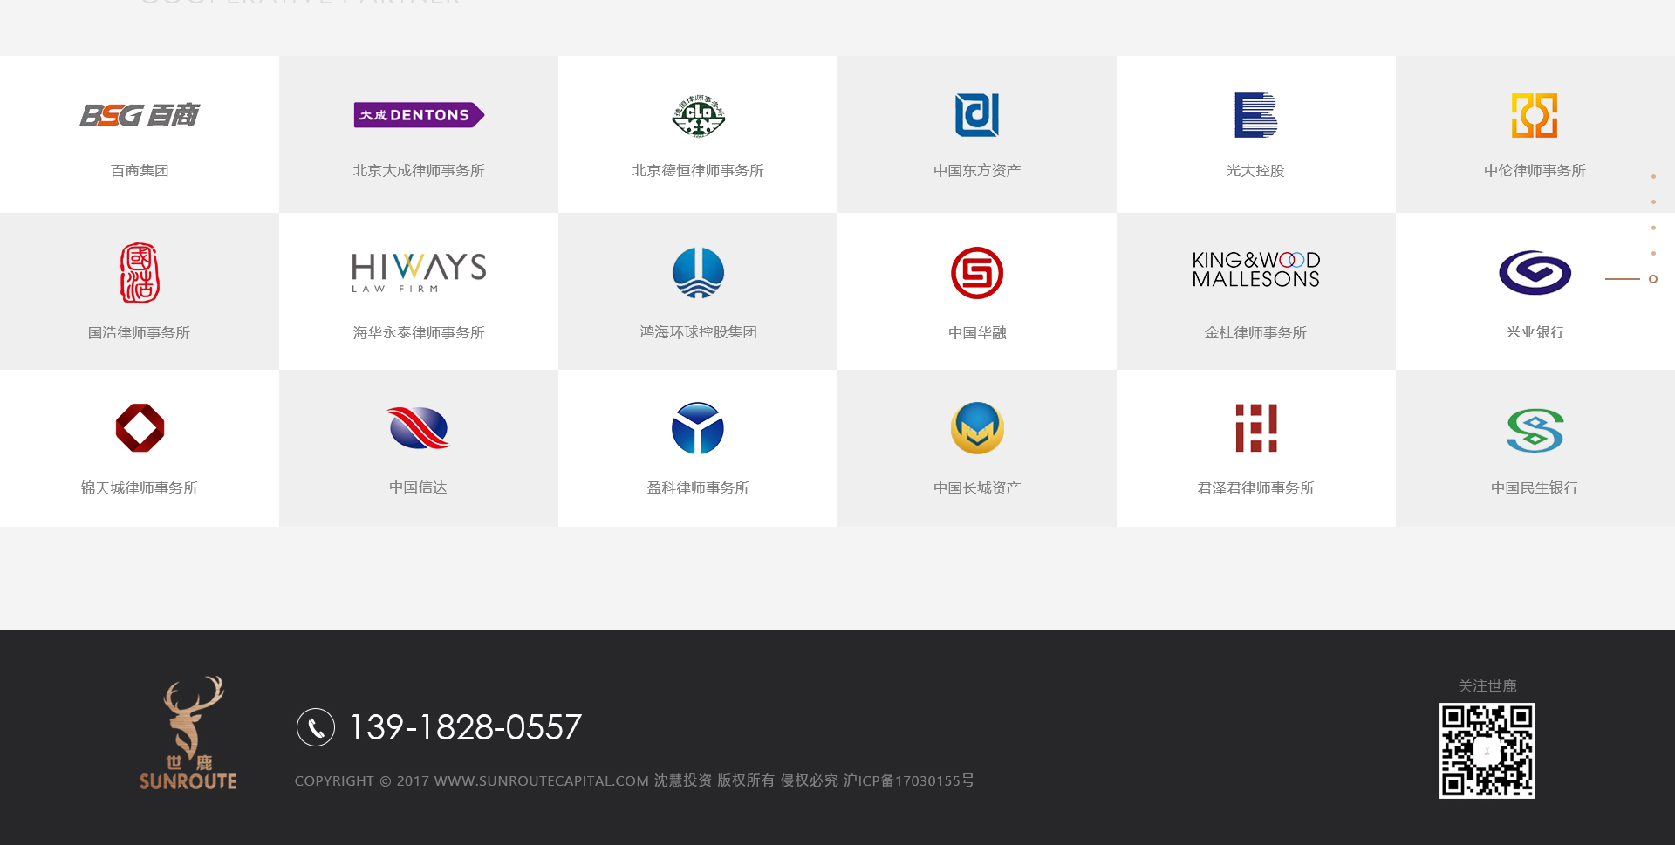Open the HIWAYS Law Firm logo
This screenshot has width=1675, height=845.
[419, 272]
